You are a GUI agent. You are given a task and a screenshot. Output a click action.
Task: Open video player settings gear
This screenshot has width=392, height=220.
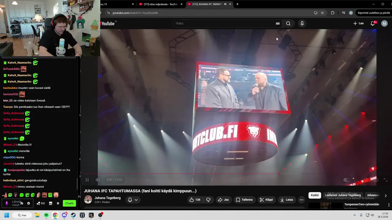point(366,180)
